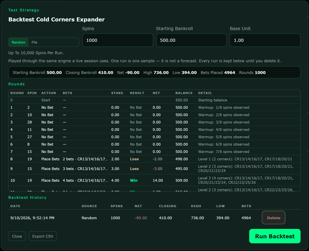
Task: Click the -2.00 net value
Action: (157, 159)
